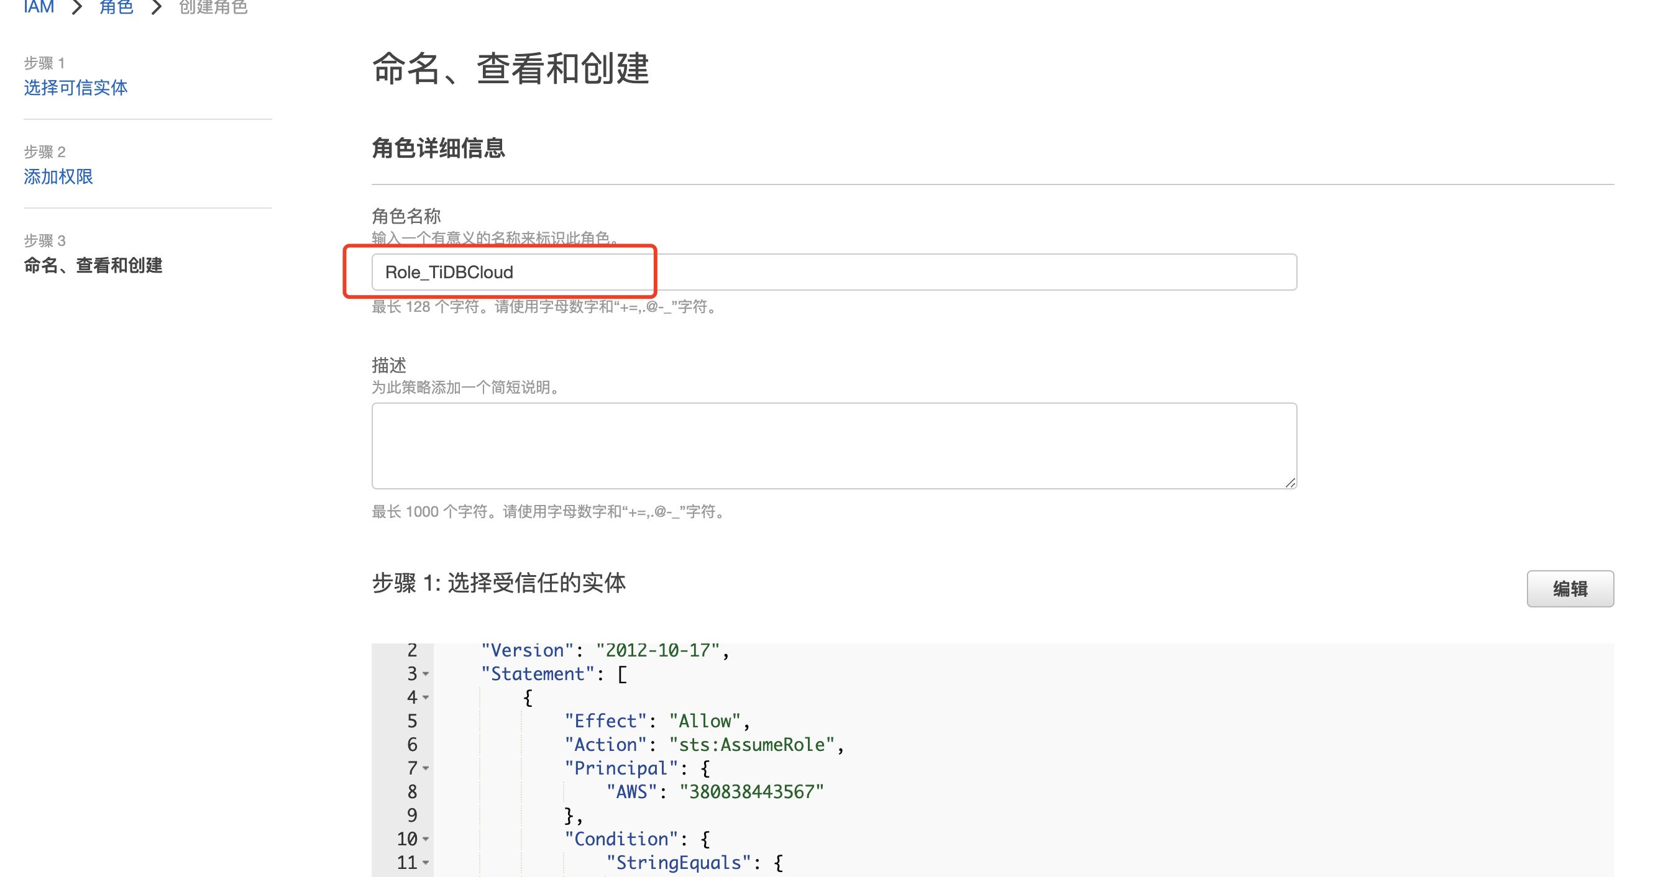
Task: Open step 2 添加权限 link
Action: (x=58, y=176)
